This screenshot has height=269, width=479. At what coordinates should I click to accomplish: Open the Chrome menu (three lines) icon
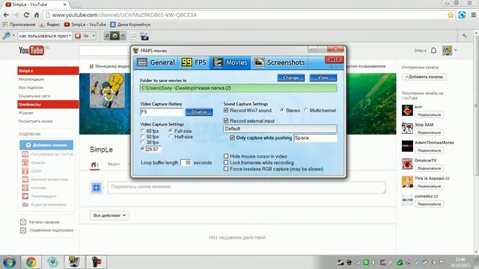click(474, 15)
